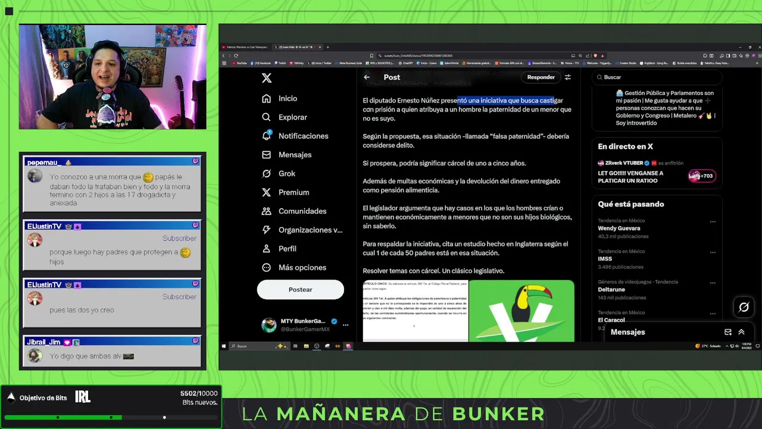The height and width of the screenshot is (429, 762).
Task: Open the article text image attachment
Action: pyautogui.click(x=416, y=311)
